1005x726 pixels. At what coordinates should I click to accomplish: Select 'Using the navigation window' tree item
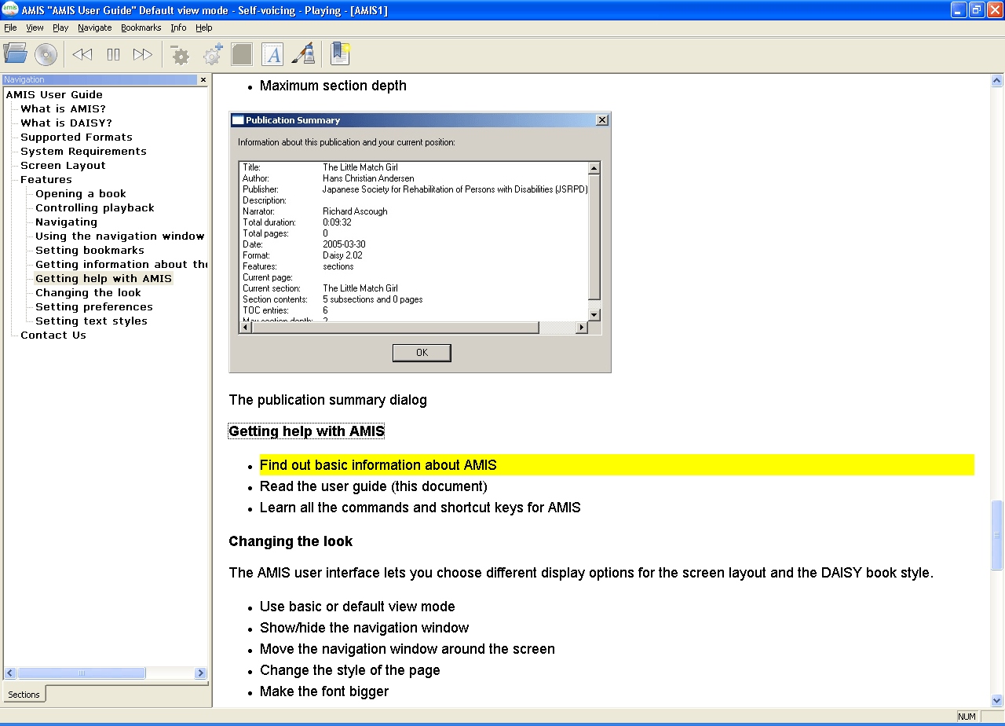120,236
